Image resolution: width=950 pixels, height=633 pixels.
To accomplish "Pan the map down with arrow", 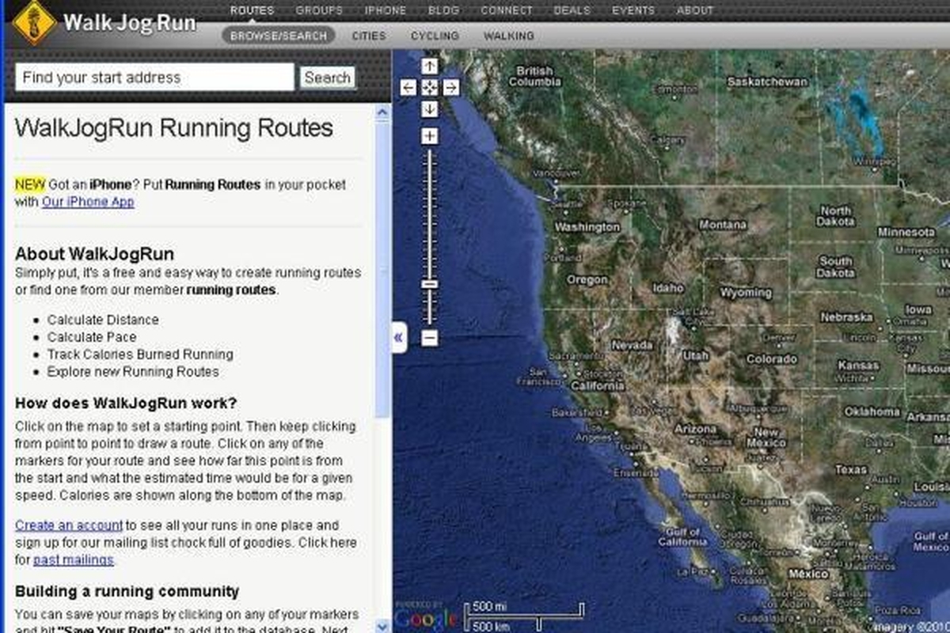I will 429,109.
